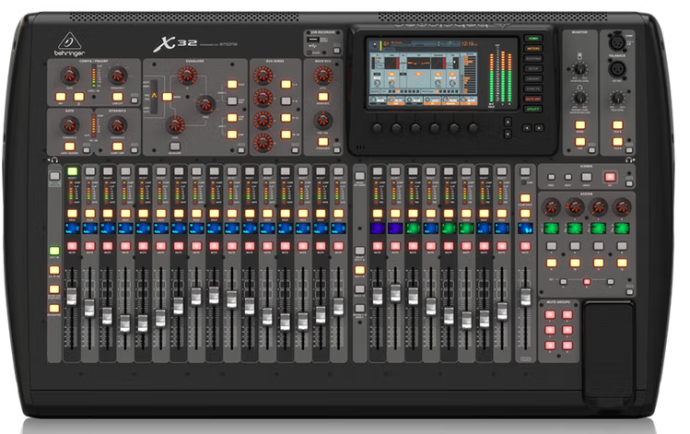The width and height of the screenshot is (690, 434).
Task: Click the CLEAR SOLO button on main strip
Action: click(x=525, y=197)
